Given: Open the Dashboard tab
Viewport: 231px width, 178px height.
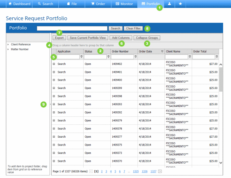Looking at the screenshot, I should [x=19, y=4].
